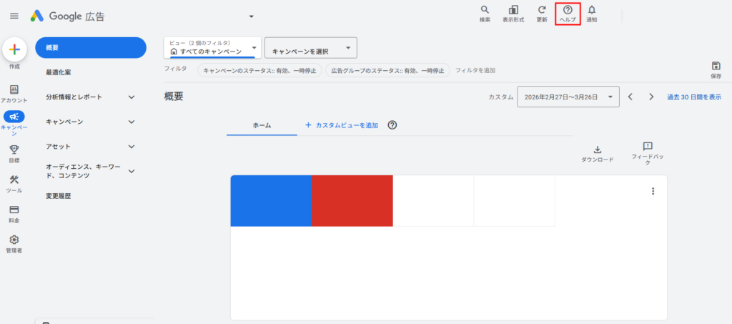Open the hamburger main menu
Screen dimensions: 732x324
(14, 16)
